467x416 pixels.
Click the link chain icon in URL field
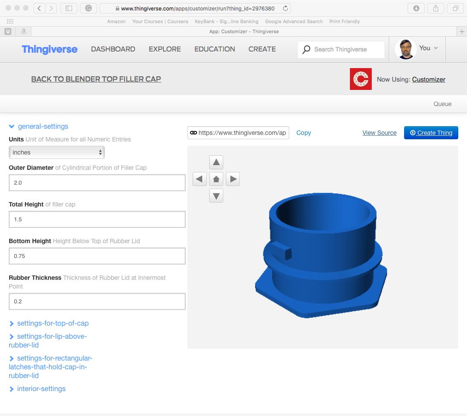pos(193,133)
